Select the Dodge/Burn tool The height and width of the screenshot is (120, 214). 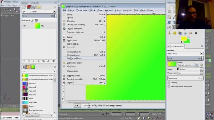[196, 33]
